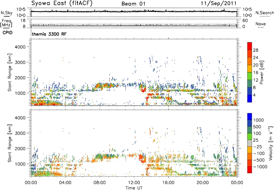The width and height of the screenshot is (274, 190).
Task: Click the dotted line sample under Nave
Action: coord(261,27)
